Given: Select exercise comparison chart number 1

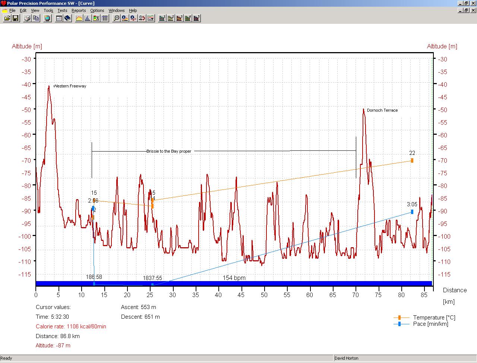Looking at the screenshot, I should (x=162, y=18).
